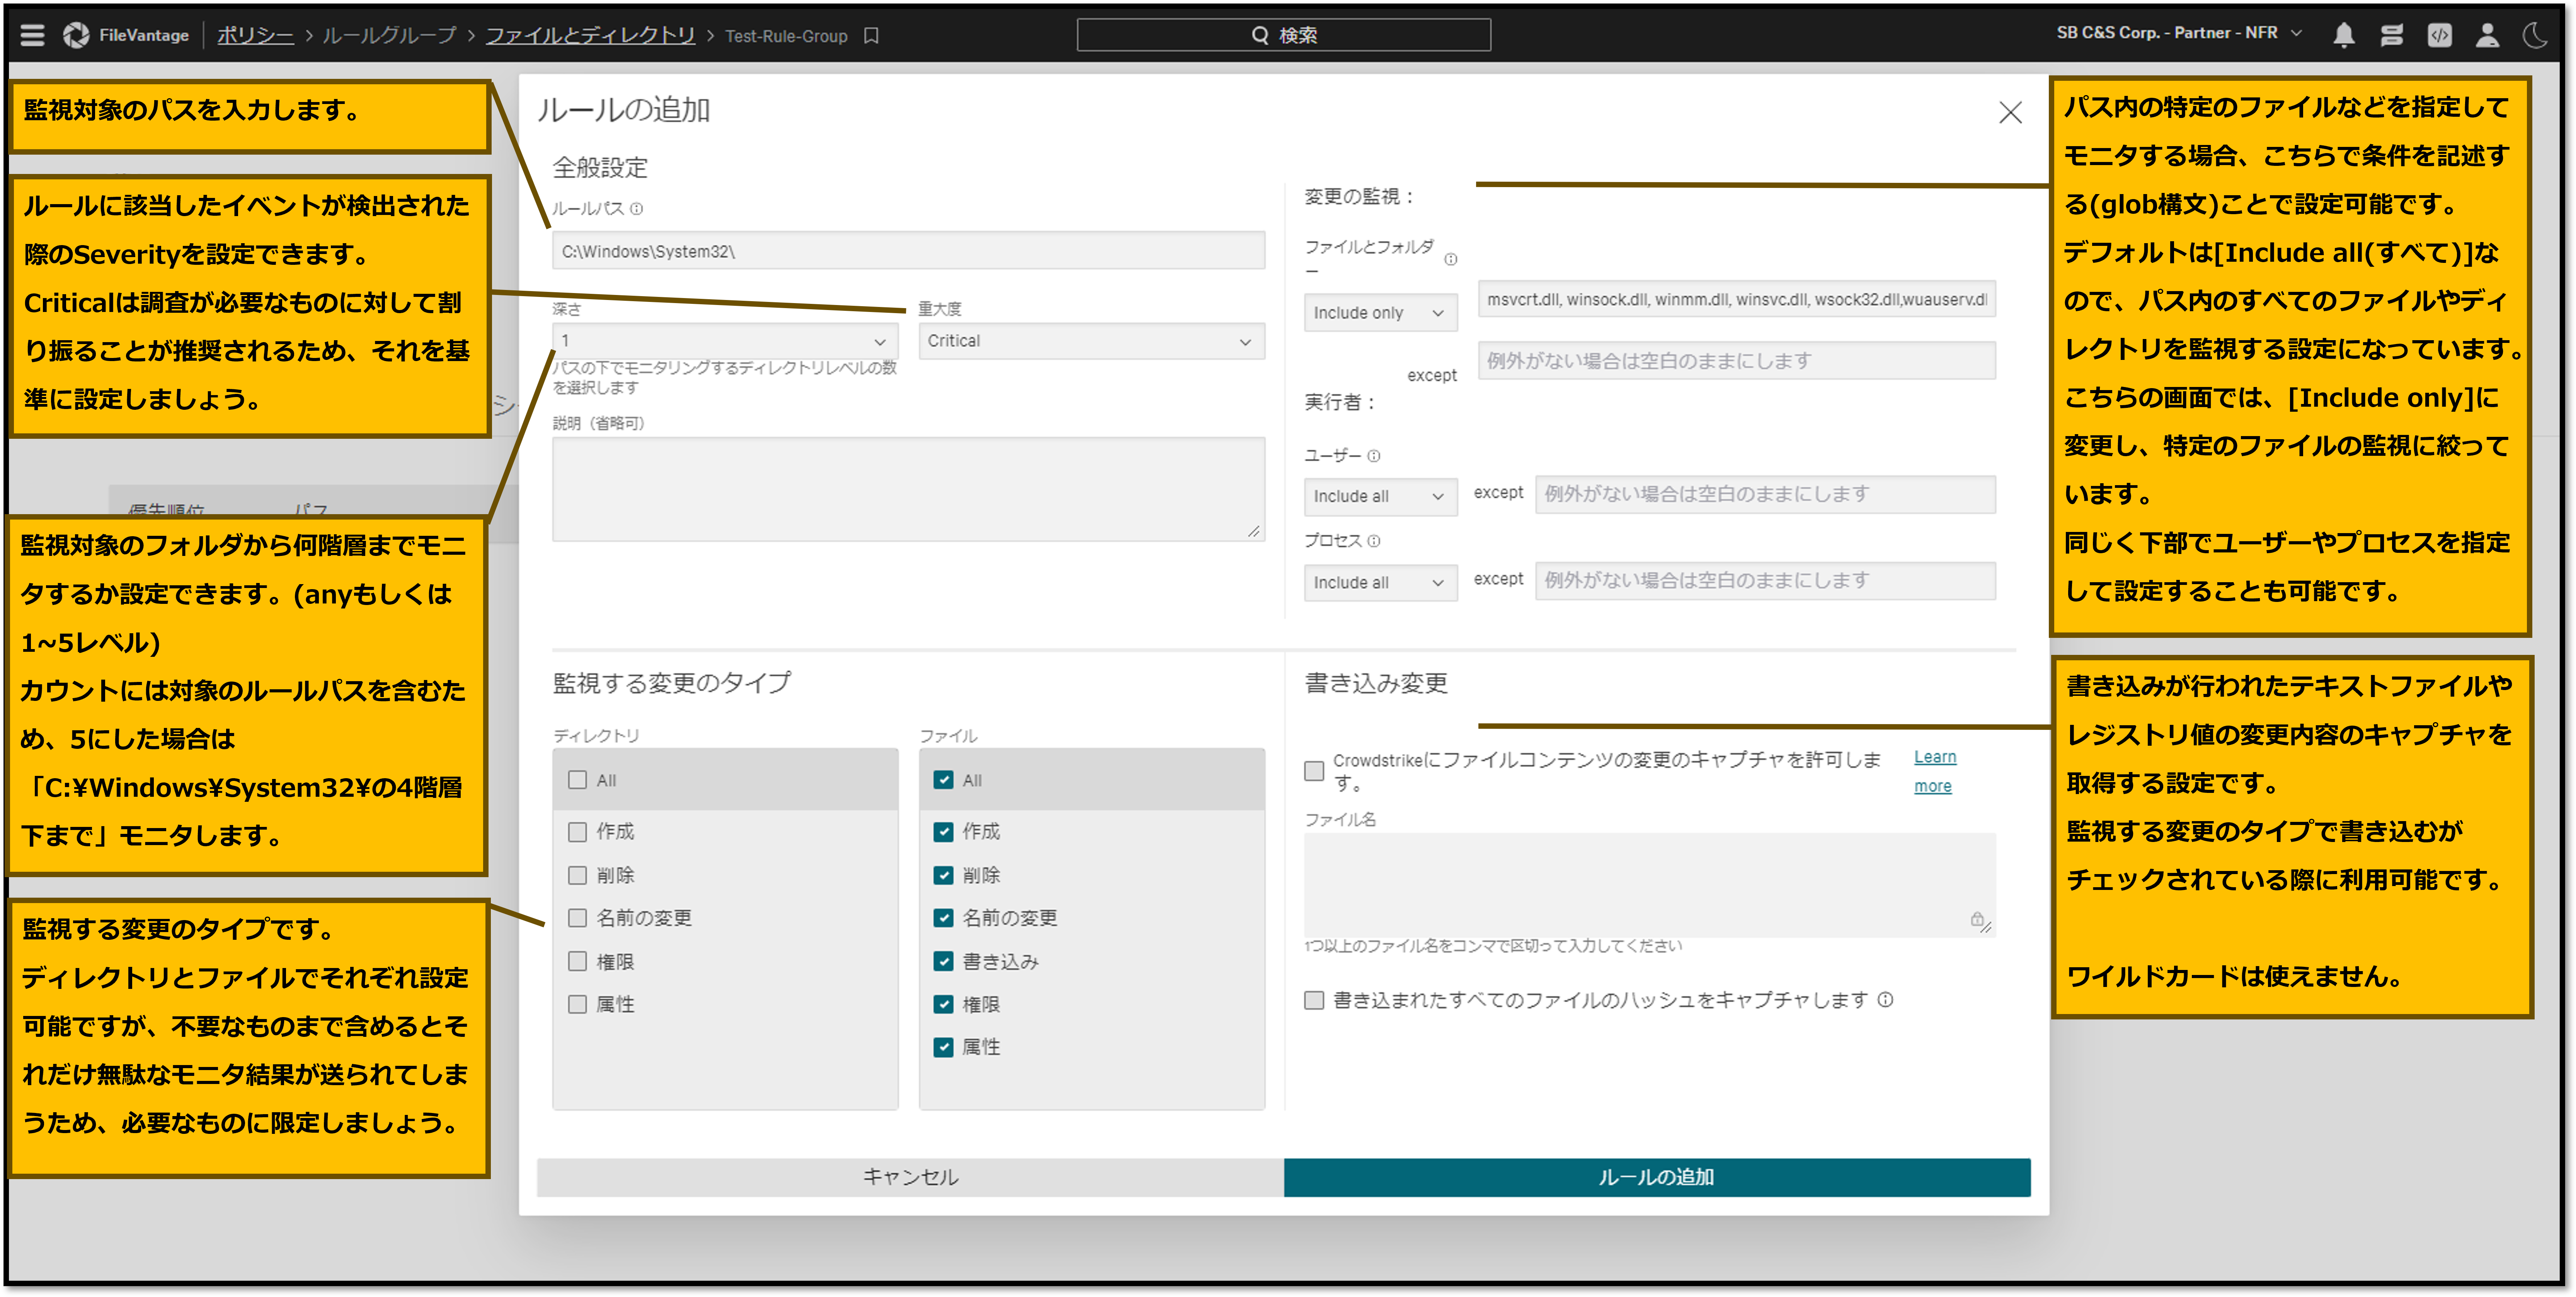Check directory 作成 checkbox
2576x1297 pixels.
(577, 832)
